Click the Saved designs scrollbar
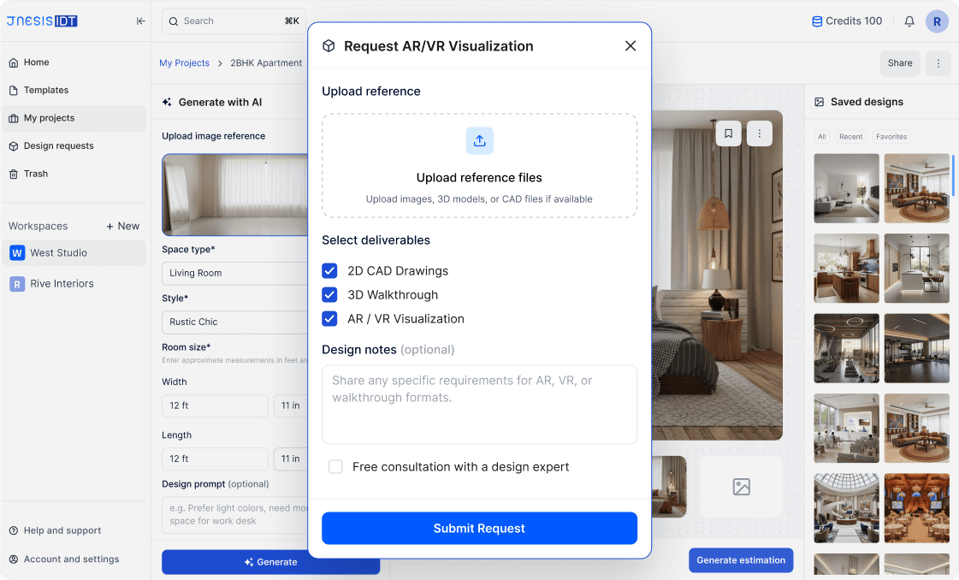The height and width of the screenshot is (580, 959). click(x=953, y=175)
